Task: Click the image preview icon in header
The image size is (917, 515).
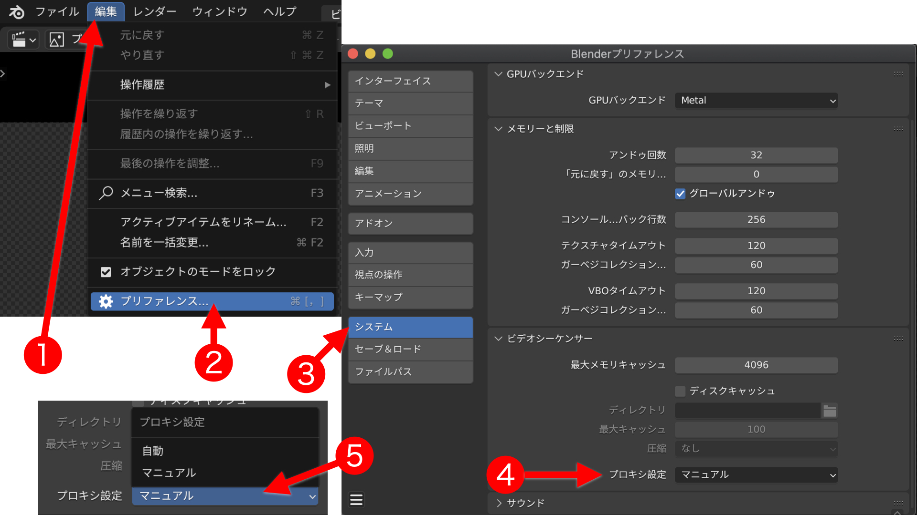Action: coord(56,40)
